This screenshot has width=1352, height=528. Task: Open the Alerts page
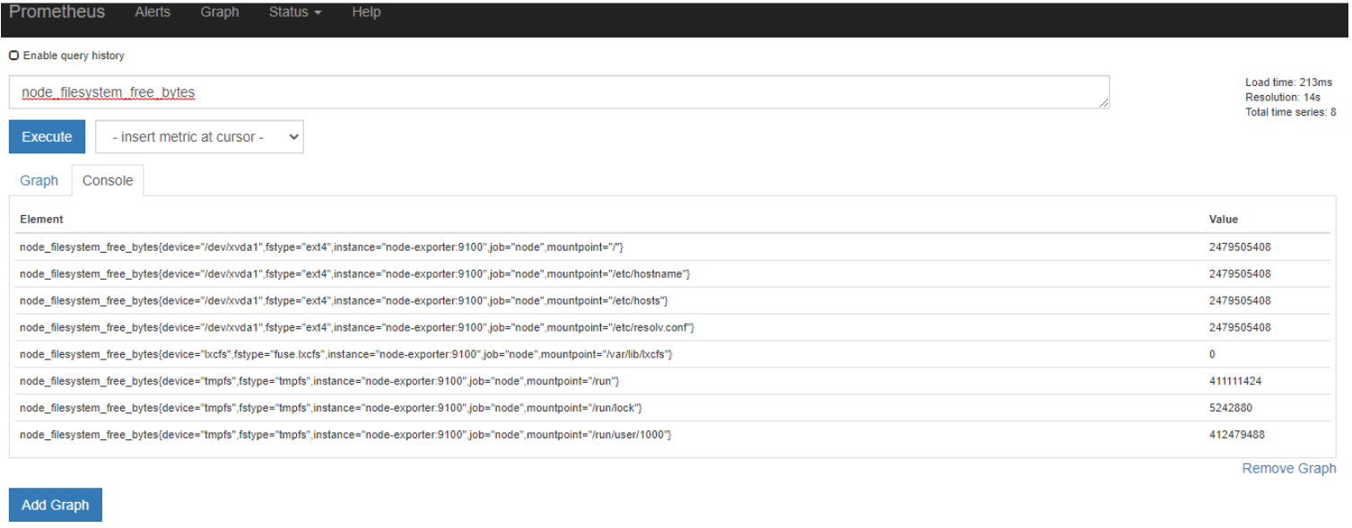tap(153, 13)
